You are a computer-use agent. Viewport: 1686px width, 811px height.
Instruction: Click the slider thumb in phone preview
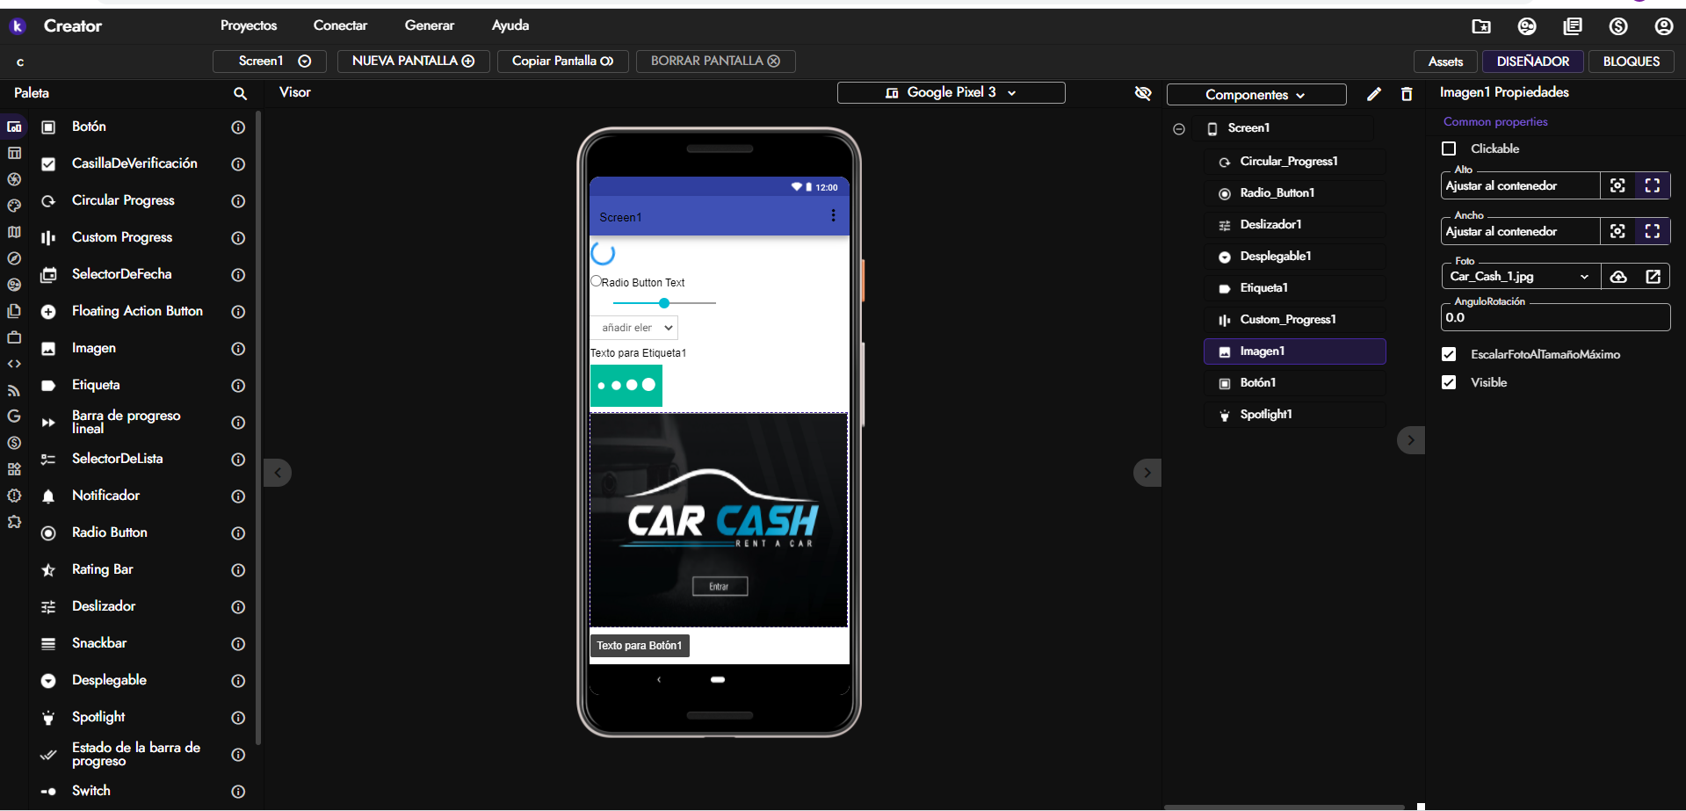pos(664,303)
